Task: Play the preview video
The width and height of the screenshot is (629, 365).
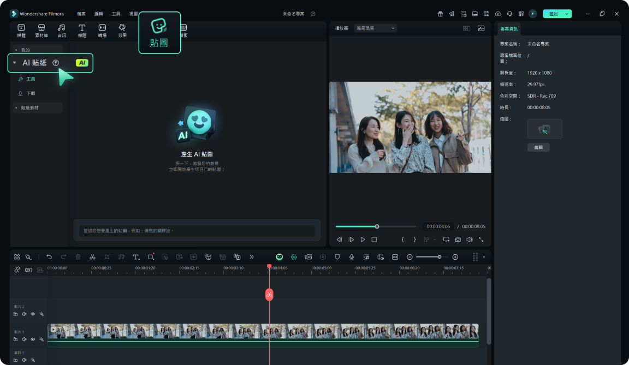Action: coord(363,240)
